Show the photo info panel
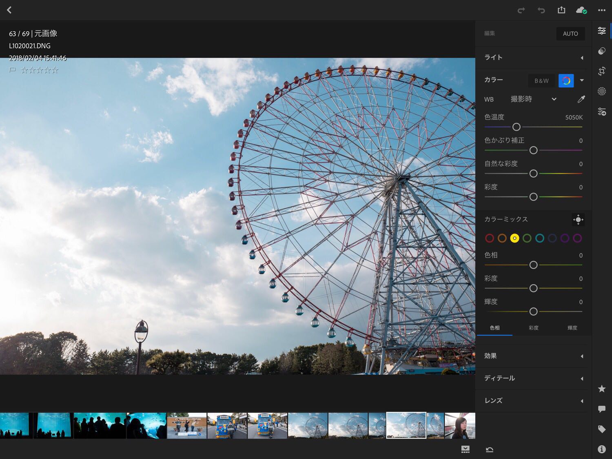Image resolution: width=612 pixels, height=459 pixels. click(602, 449)
